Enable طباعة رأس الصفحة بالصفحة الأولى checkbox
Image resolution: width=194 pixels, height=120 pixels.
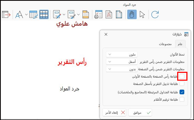click(182, 77)
